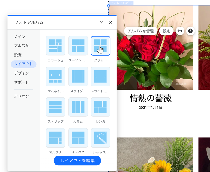Screen dimensions: 210x172
Task: Open the panel help question mark
Action: click(101, 23)
